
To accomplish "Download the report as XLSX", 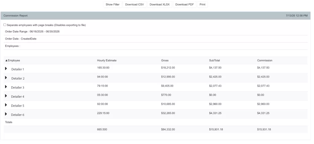I will (x=159, y=5).
